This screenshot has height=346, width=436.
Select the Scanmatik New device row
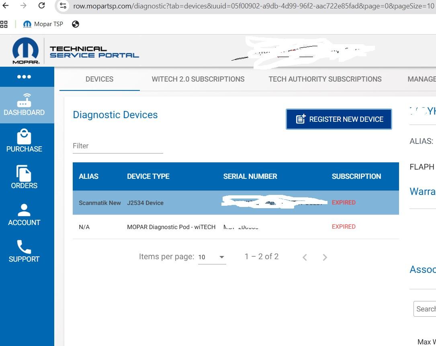click(x=236, y=203)
